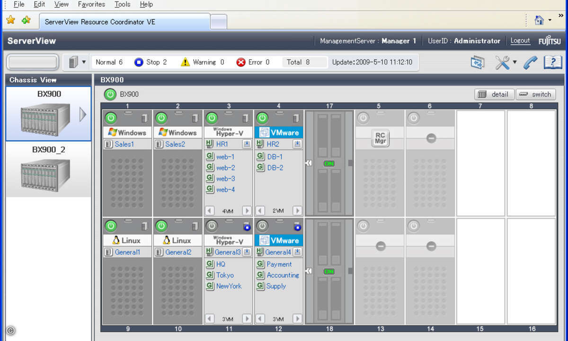Open the Accounting guest link
The image size is (568, 341).
click(283, 275)
